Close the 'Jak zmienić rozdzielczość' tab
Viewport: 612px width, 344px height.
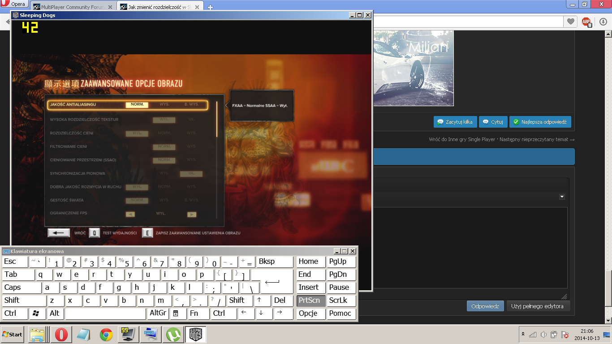tap(197, 7)
